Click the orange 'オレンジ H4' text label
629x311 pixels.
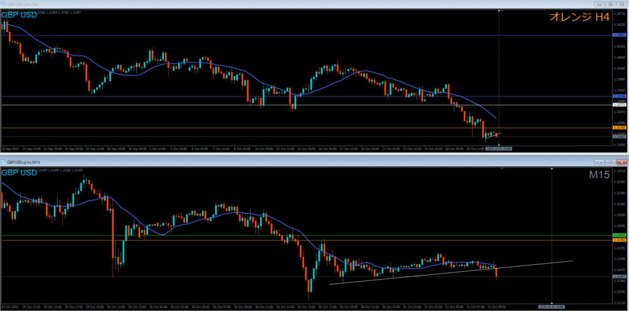click(x=579, y=18)
